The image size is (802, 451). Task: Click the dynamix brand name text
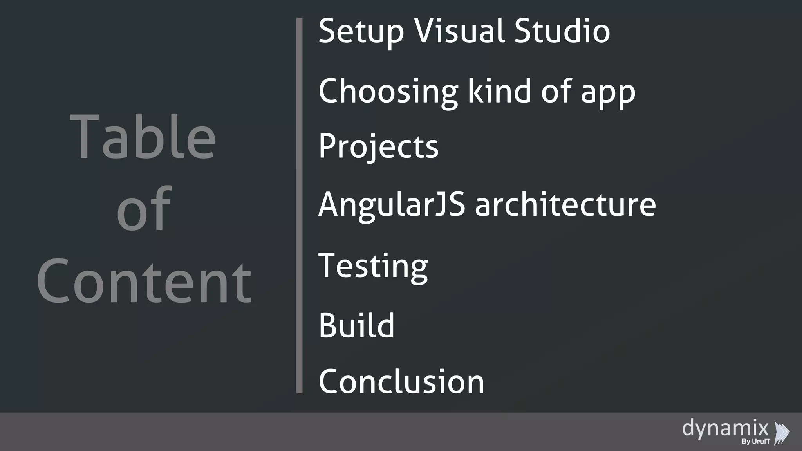pyautogui.click(x=725, y=428)
